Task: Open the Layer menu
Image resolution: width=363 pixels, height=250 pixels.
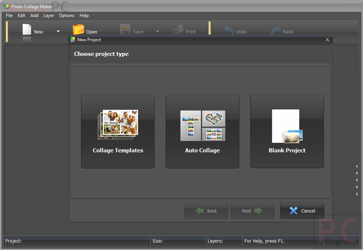Action: [49, 15]
